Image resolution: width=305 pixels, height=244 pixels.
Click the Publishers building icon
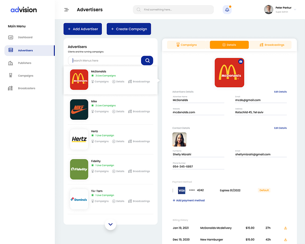[x=11, y=63]
